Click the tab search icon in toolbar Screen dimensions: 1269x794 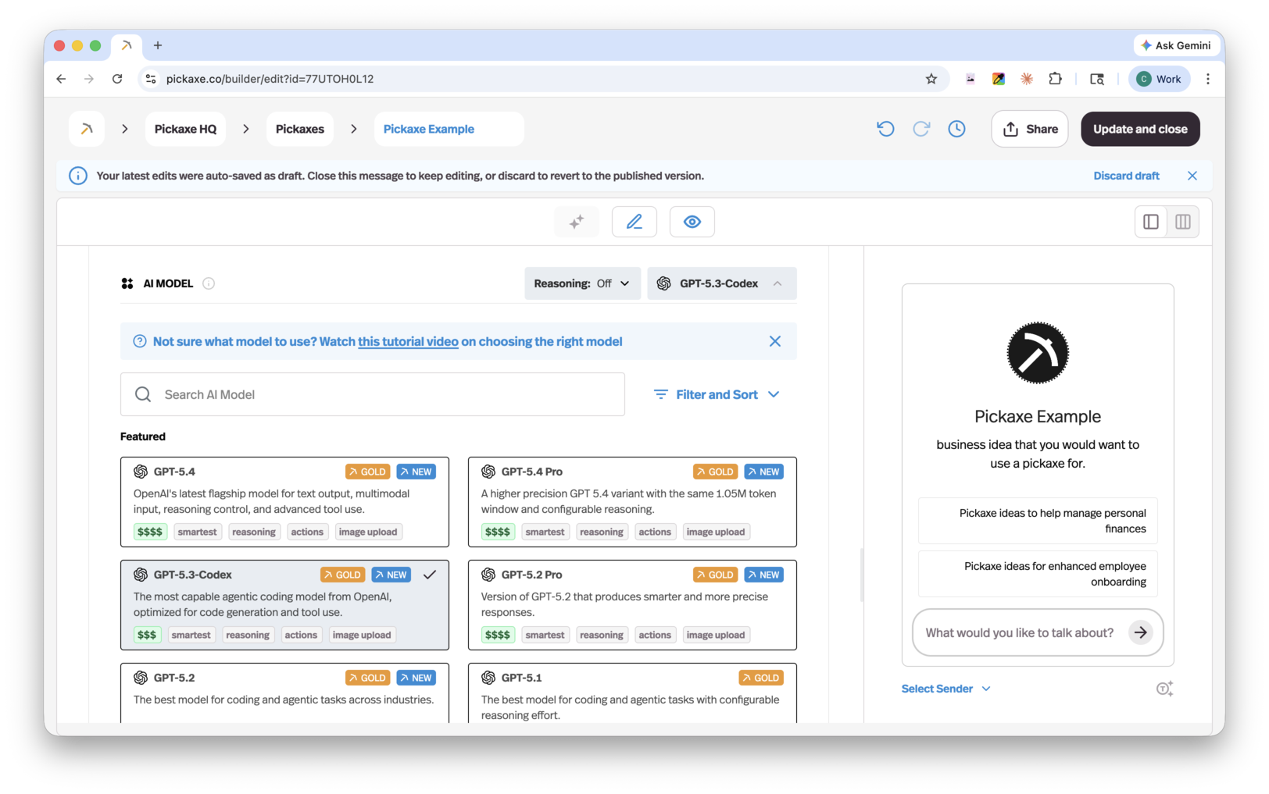pyautogui.click(x=1097, y=79)
